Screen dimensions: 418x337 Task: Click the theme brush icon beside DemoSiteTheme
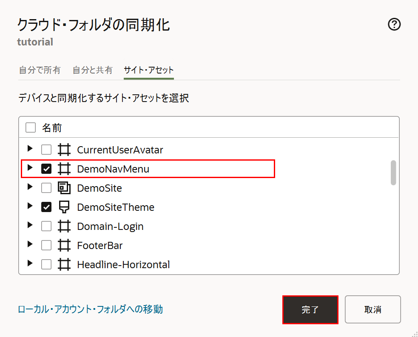pyautogui.click(x=64, y=207)
